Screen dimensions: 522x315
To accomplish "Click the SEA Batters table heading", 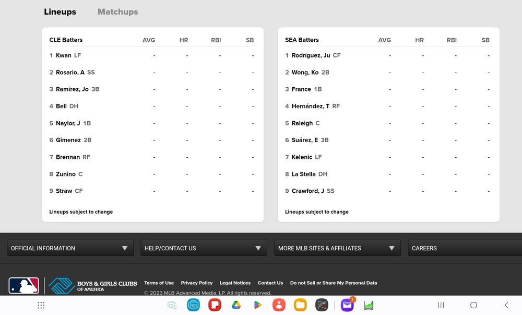I will 302,40.
